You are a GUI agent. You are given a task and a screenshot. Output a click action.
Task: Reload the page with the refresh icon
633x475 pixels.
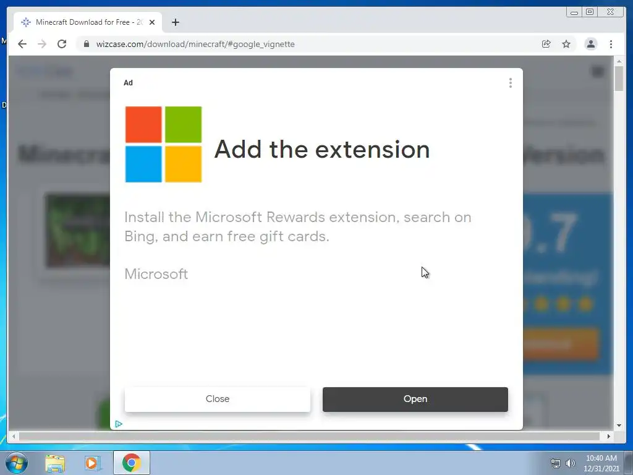[x=62, y=44]
